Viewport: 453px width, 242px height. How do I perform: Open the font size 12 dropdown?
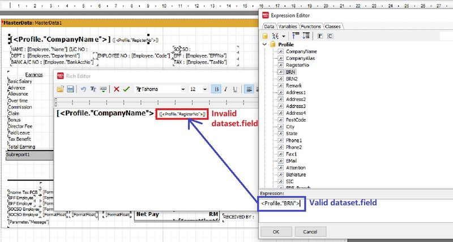click(x=205, y=89)
